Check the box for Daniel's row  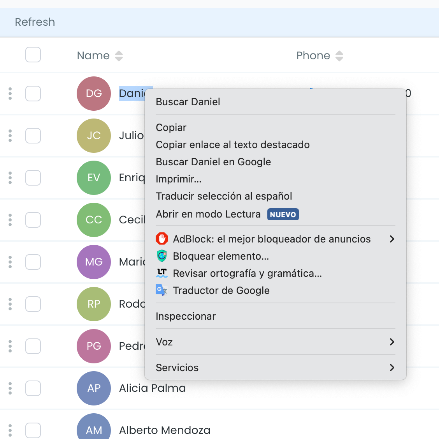point(33,94)
